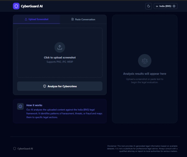
Task: Click the document icon on Paste Conversation tab
Action: [72, 19]
